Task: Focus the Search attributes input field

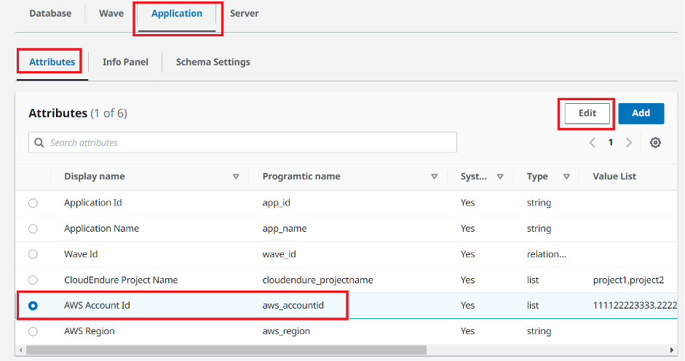Action: pos(248,142)
